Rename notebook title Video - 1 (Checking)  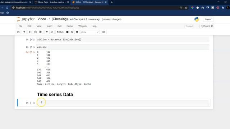[52, 19]
